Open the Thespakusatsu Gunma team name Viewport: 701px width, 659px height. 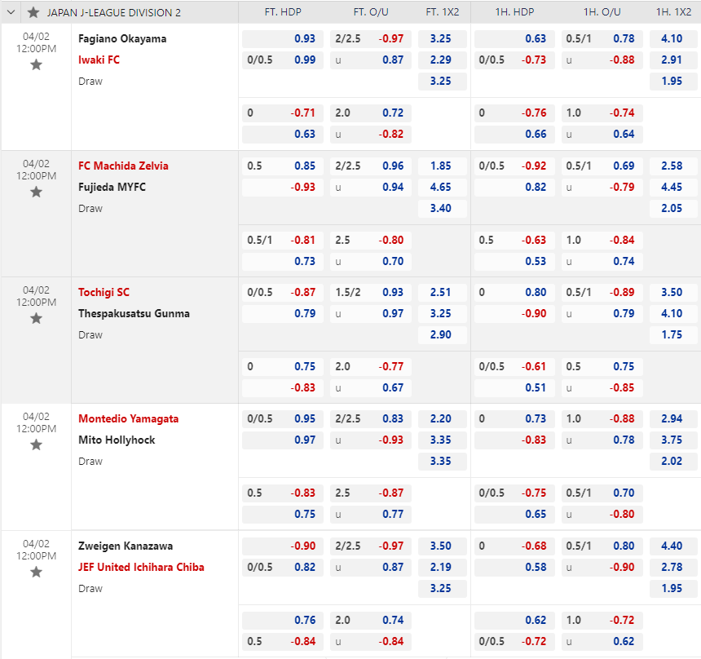(134, 314)
